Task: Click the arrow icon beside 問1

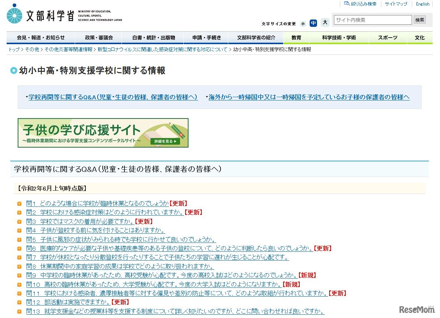Action: tap(20, 203)
